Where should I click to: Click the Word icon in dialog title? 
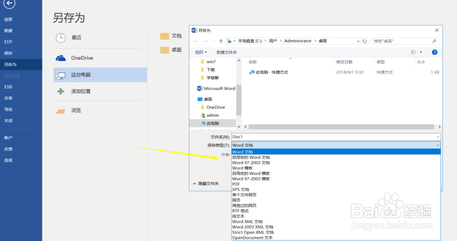[x=194, y=30]
